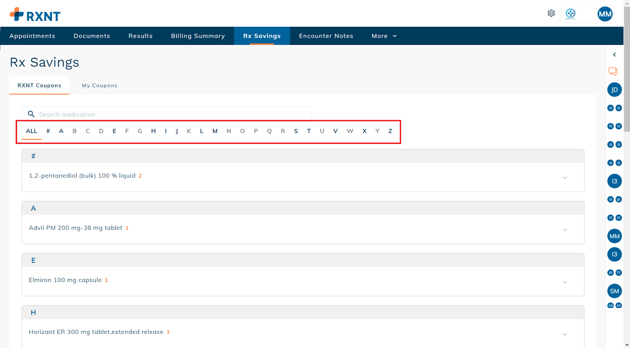Click the medical organization logo icon
This screenshot has height=348, width=630.
571,14
